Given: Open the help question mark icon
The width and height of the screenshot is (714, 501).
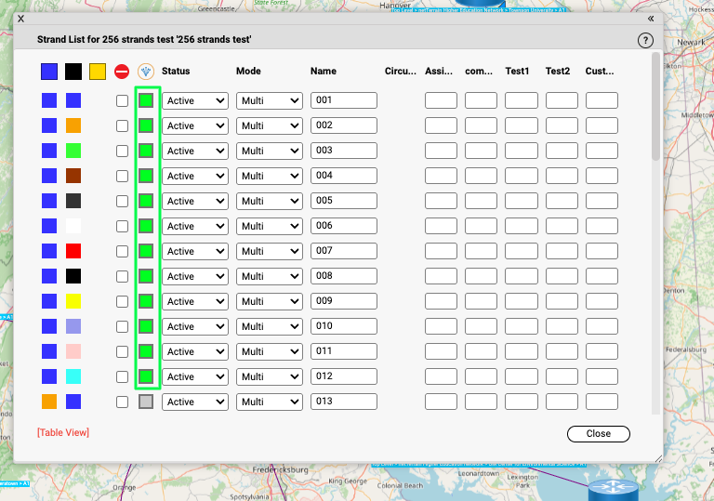Looking at the screenshot, I should tap(646, 41).
